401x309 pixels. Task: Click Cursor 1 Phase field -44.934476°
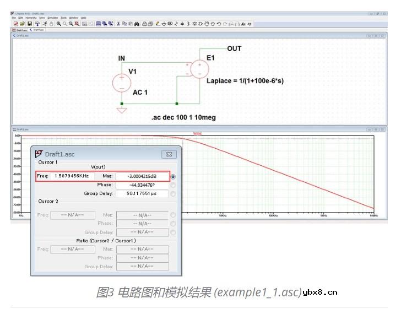(142, 185)
